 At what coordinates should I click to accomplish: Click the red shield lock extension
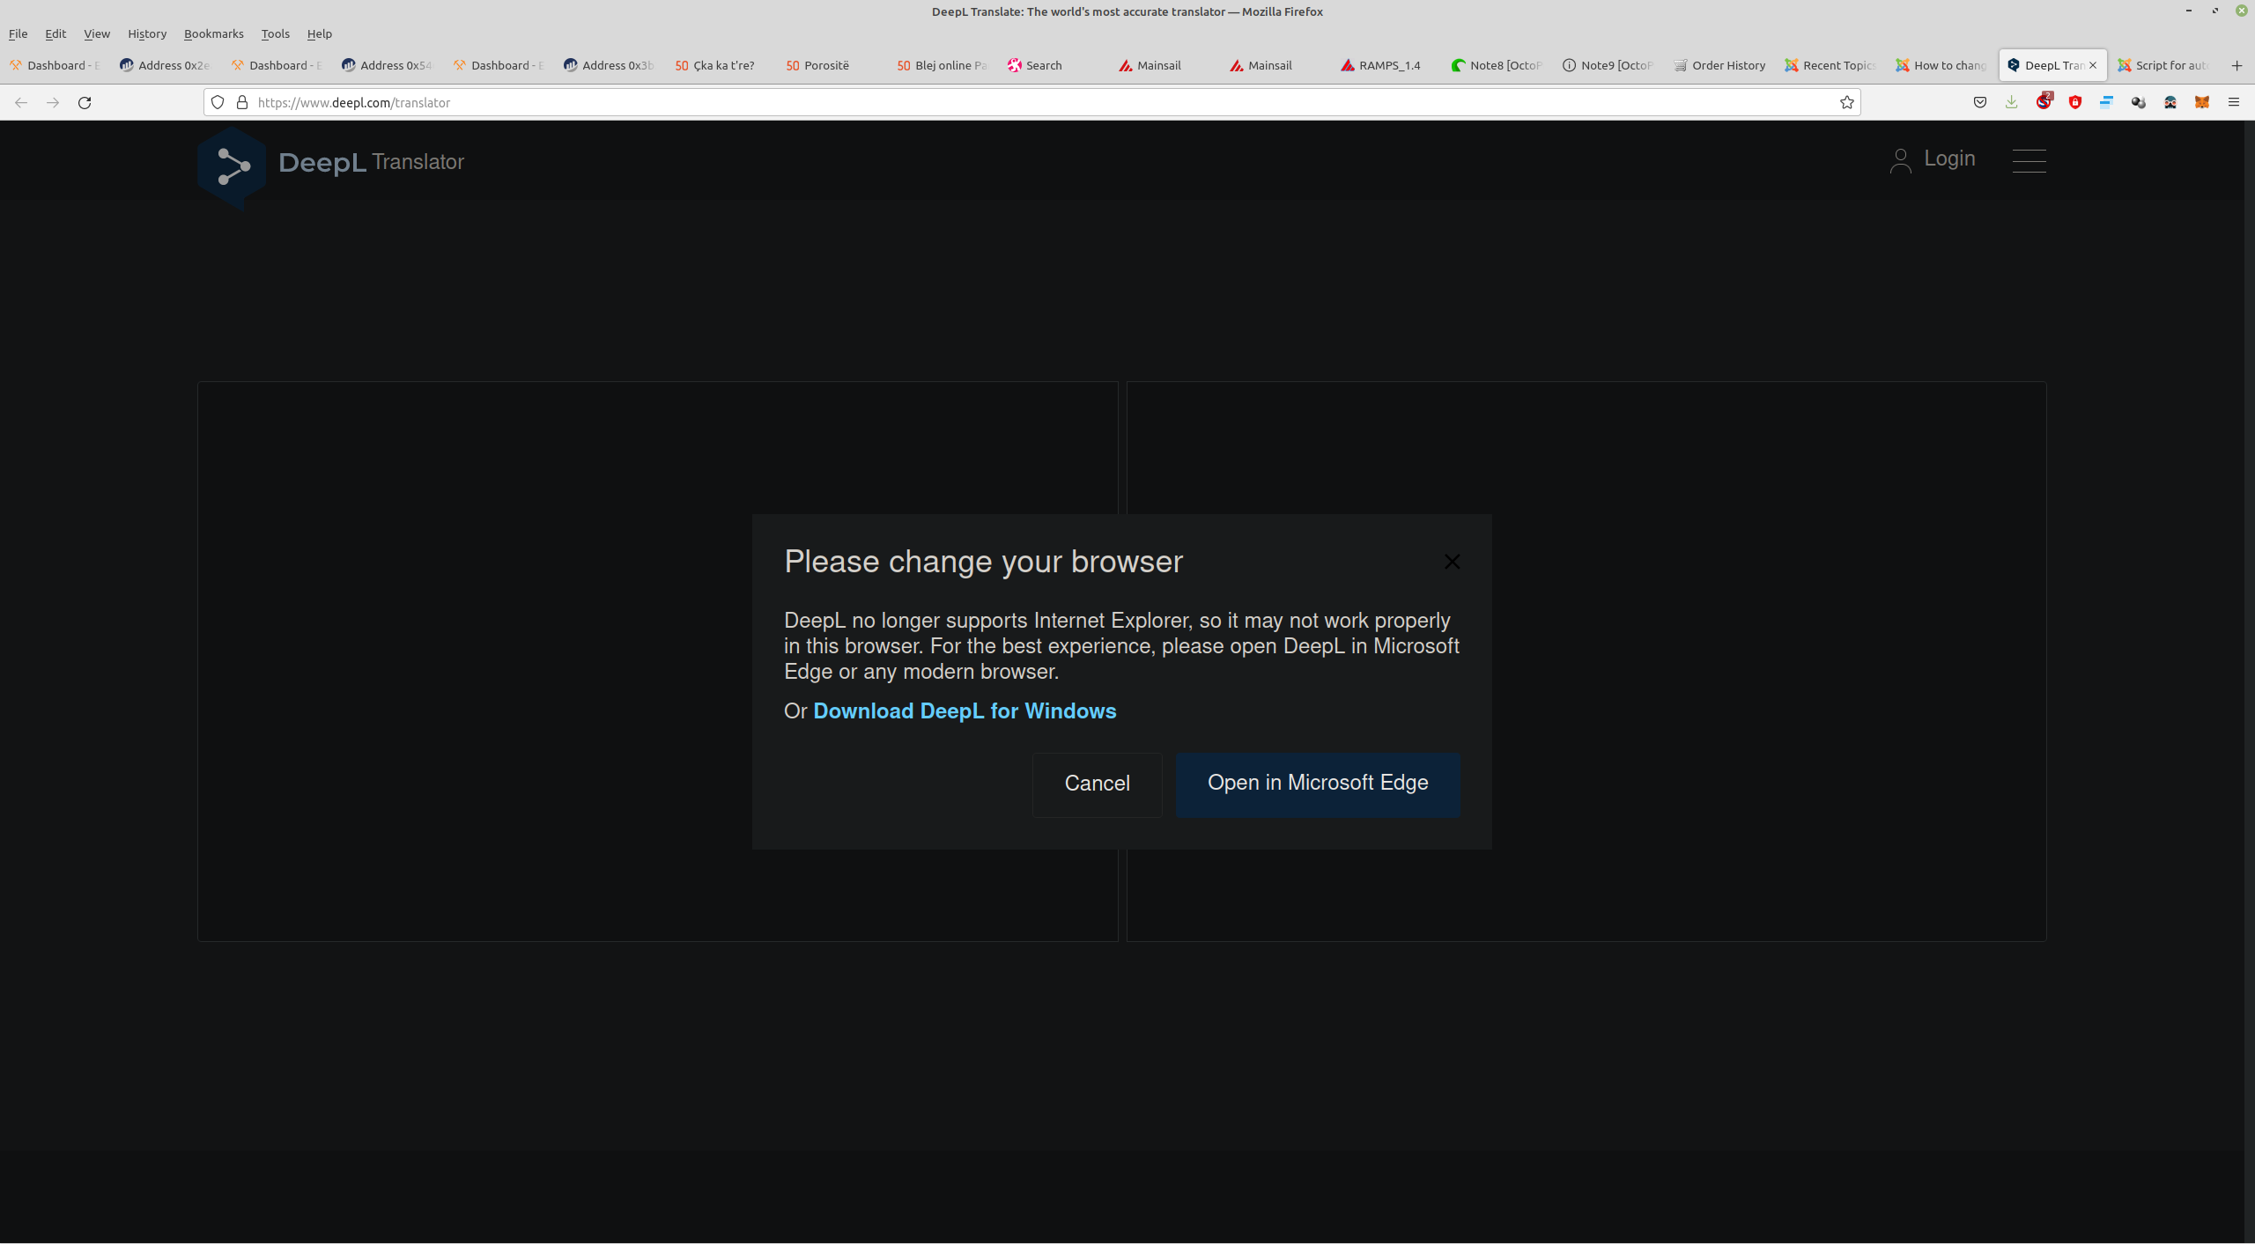pos(2075,102)
